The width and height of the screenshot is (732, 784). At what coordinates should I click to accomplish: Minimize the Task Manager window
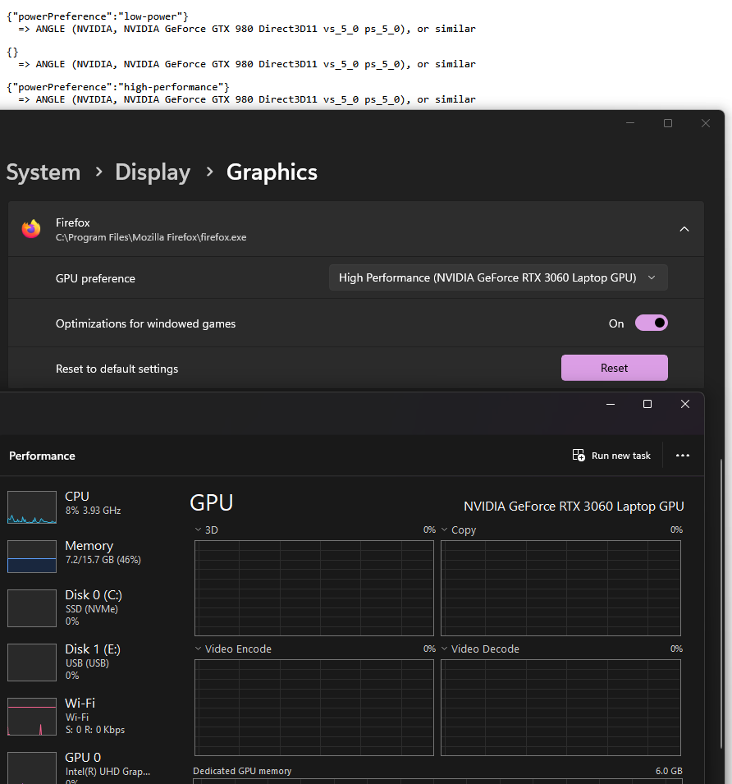tap(610, 404)
